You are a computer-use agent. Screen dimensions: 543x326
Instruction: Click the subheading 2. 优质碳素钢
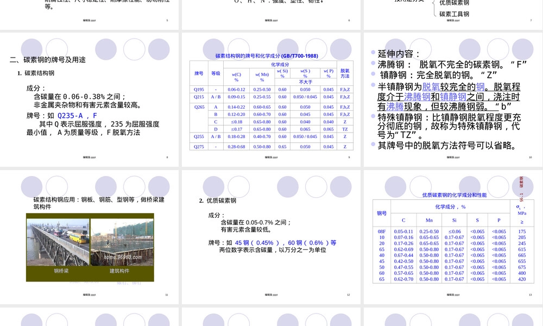[218, 200]
